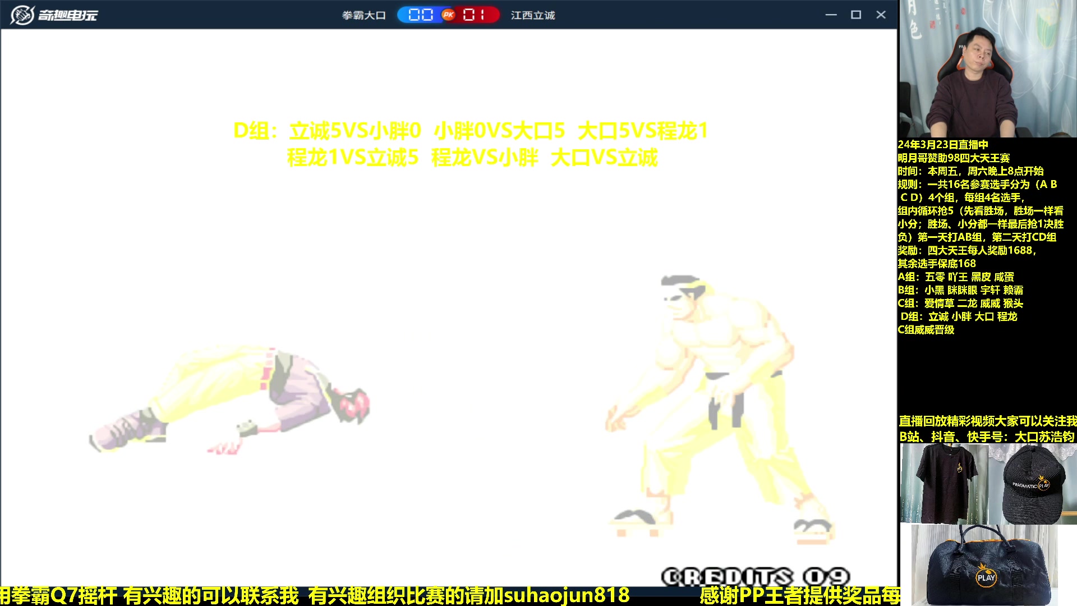
Task: Click the Pragmatic Play cap image
Action: click(x=1033, y=484)
